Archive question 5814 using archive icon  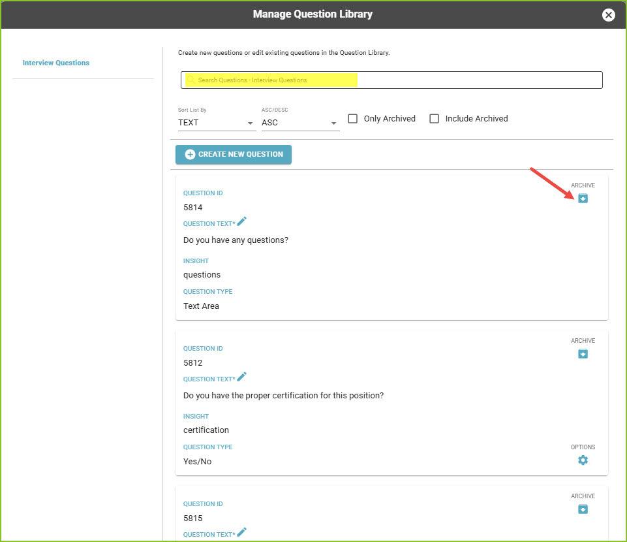tap(583, 198)
